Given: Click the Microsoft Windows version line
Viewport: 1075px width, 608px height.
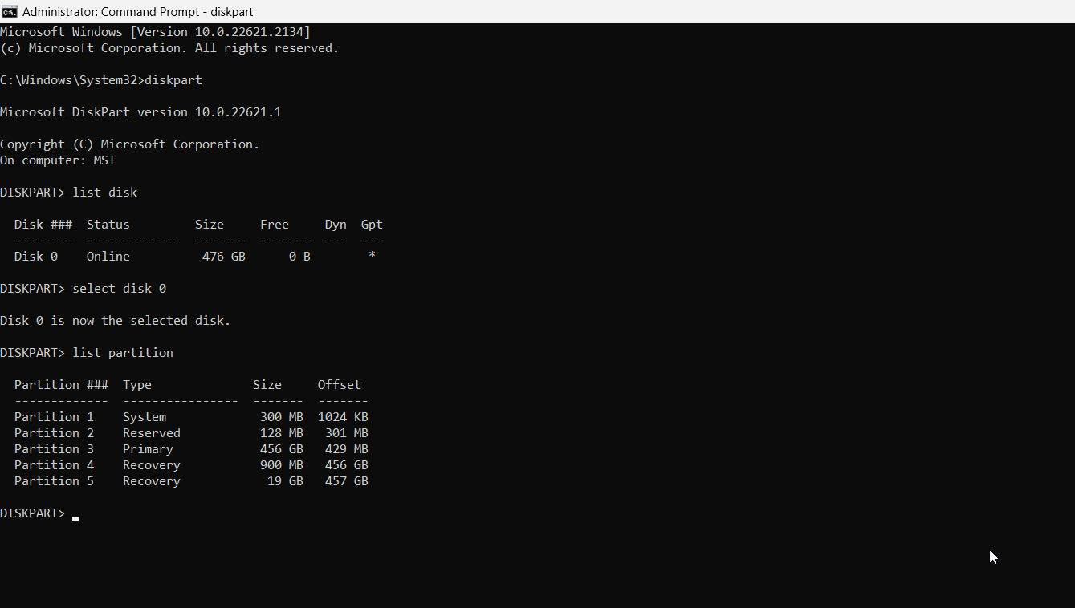Looking at the screenshot, I should pyautogui.click(x=155, y=31).
